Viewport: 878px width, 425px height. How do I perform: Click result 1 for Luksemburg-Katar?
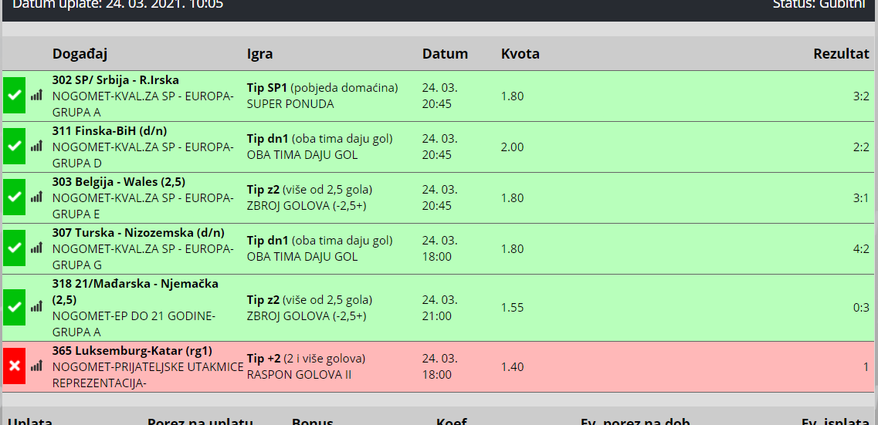click(x=866, y=367)
